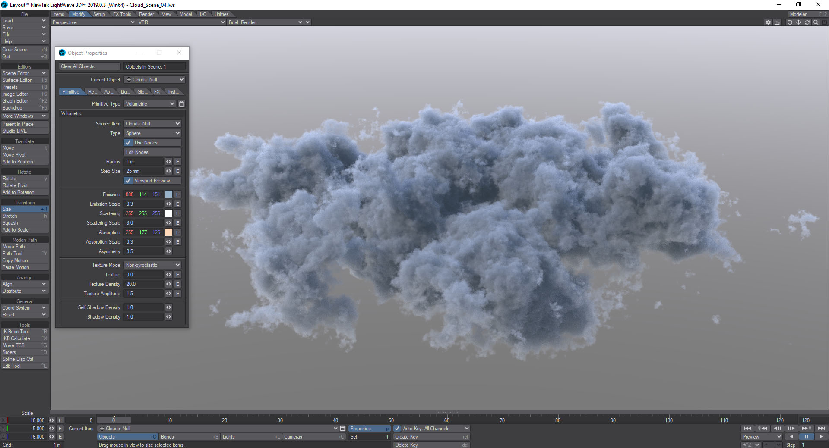Toggle the Z scale channel button
Screen dimensions: 829x448
(4, 437)
